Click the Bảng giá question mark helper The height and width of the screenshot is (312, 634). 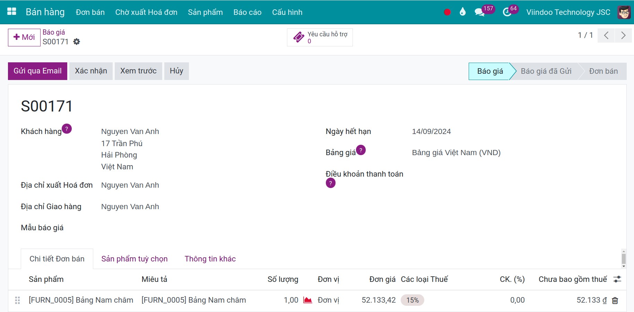tap(361, 150)
